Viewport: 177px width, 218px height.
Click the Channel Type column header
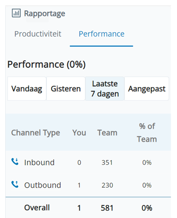coord(36,133)
